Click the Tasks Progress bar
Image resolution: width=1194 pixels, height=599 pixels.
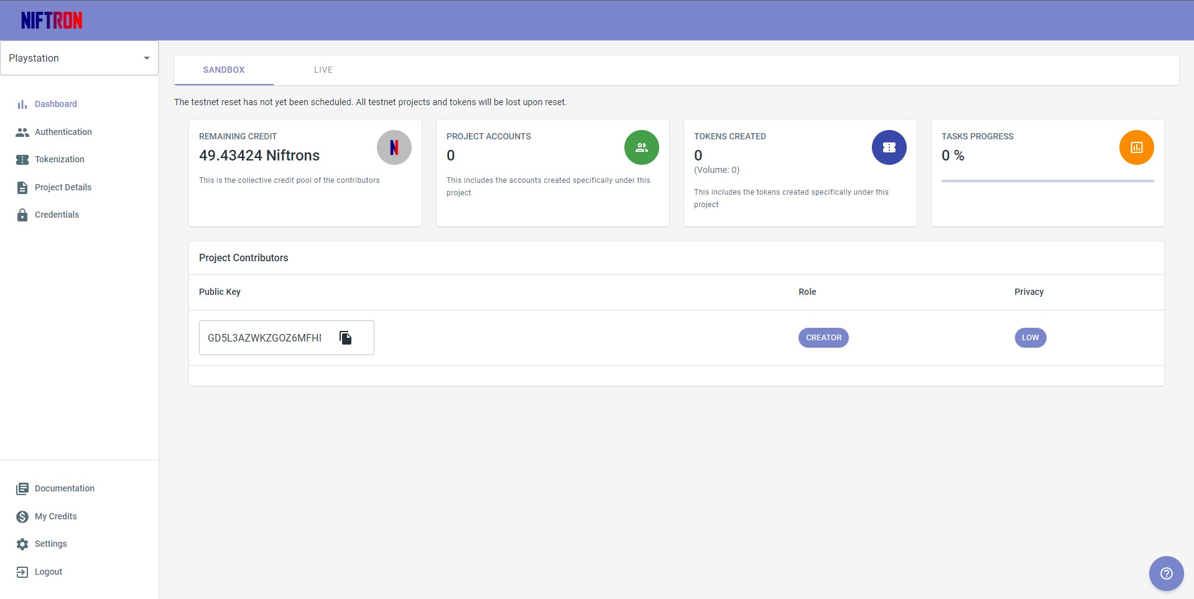[1047, 181]
